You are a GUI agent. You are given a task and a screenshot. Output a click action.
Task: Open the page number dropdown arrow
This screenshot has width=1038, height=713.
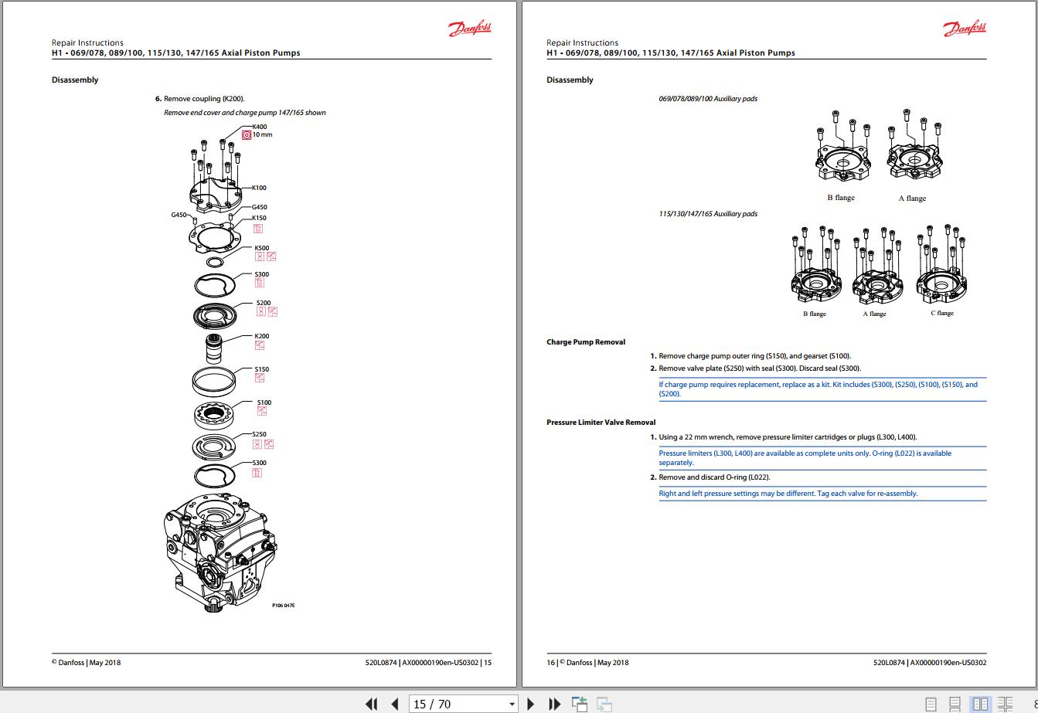[512, 705]
